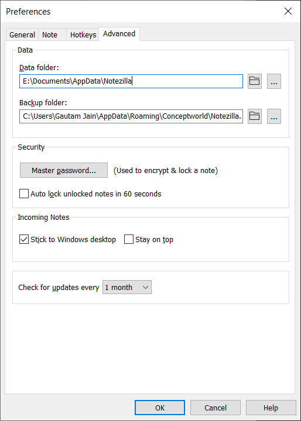Confirm changes with the OK button
This screenshot has height=421, width=301.
[160, 408]
